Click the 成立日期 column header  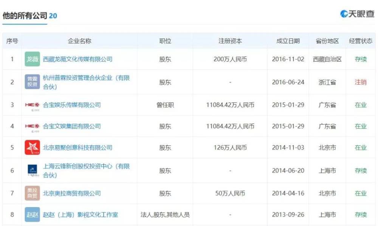[288, 41]
